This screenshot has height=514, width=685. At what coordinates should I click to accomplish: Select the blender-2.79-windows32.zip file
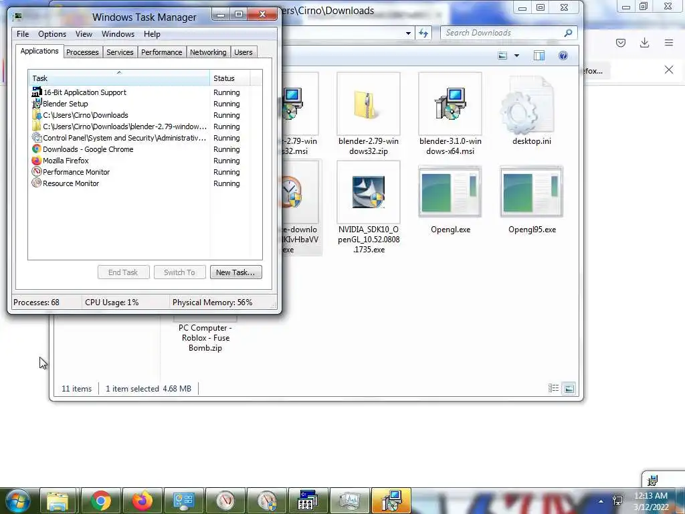tap(369, 114)
